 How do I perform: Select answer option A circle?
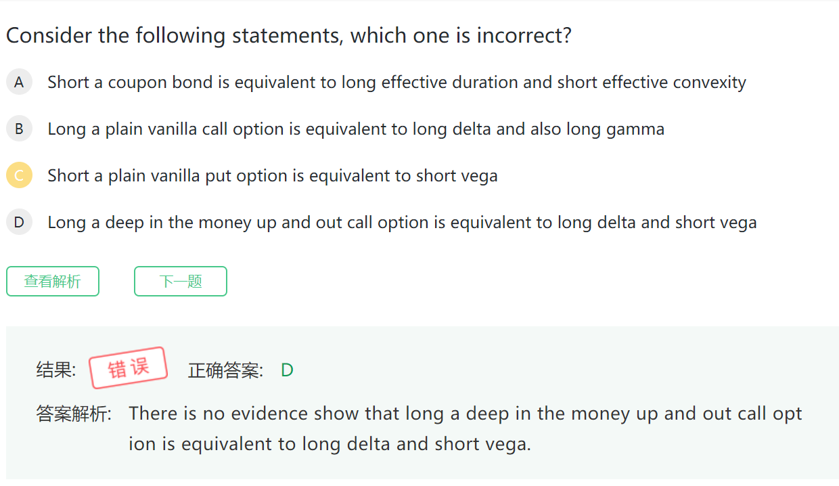pyautogui.click(x=19, y=83)
